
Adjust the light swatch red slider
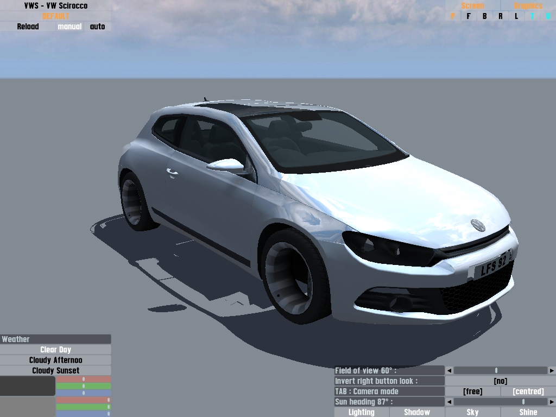(x=84, y=400)
